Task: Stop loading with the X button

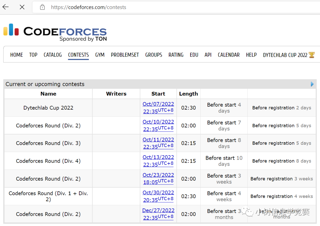Action: click(x=22, y=7)
